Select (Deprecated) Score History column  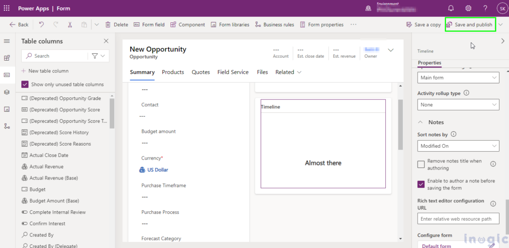click(55, 132)
